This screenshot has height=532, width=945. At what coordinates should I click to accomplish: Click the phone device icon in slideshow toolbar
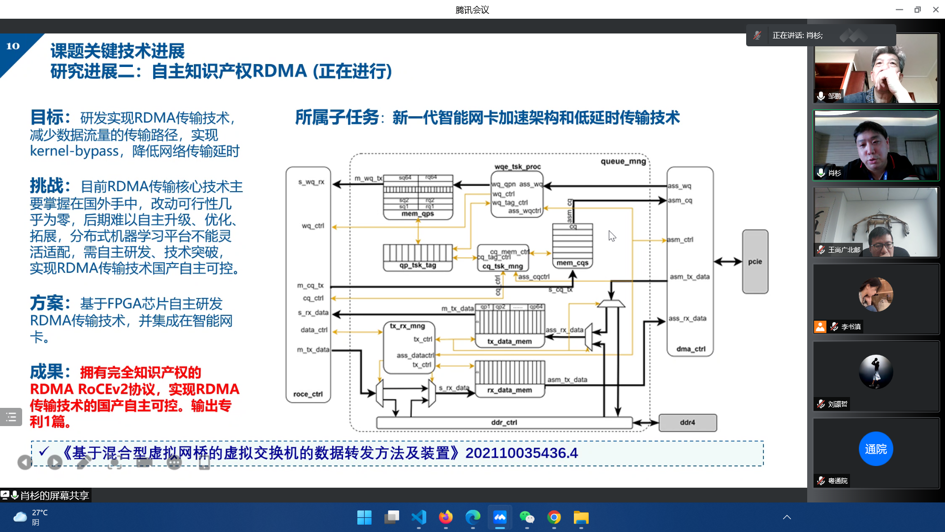(204, 462)
